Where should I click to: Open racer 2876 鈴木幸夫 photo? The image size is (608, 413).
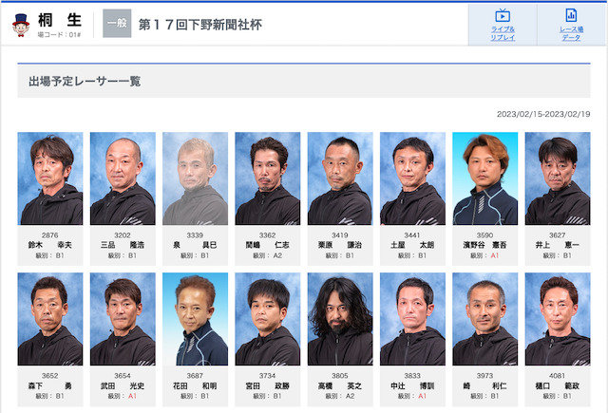pos(50,178)
